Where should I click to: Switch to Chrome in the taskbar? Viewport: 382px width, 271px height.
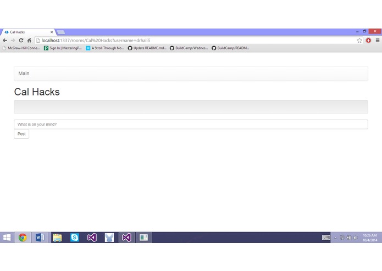(23, 238)
